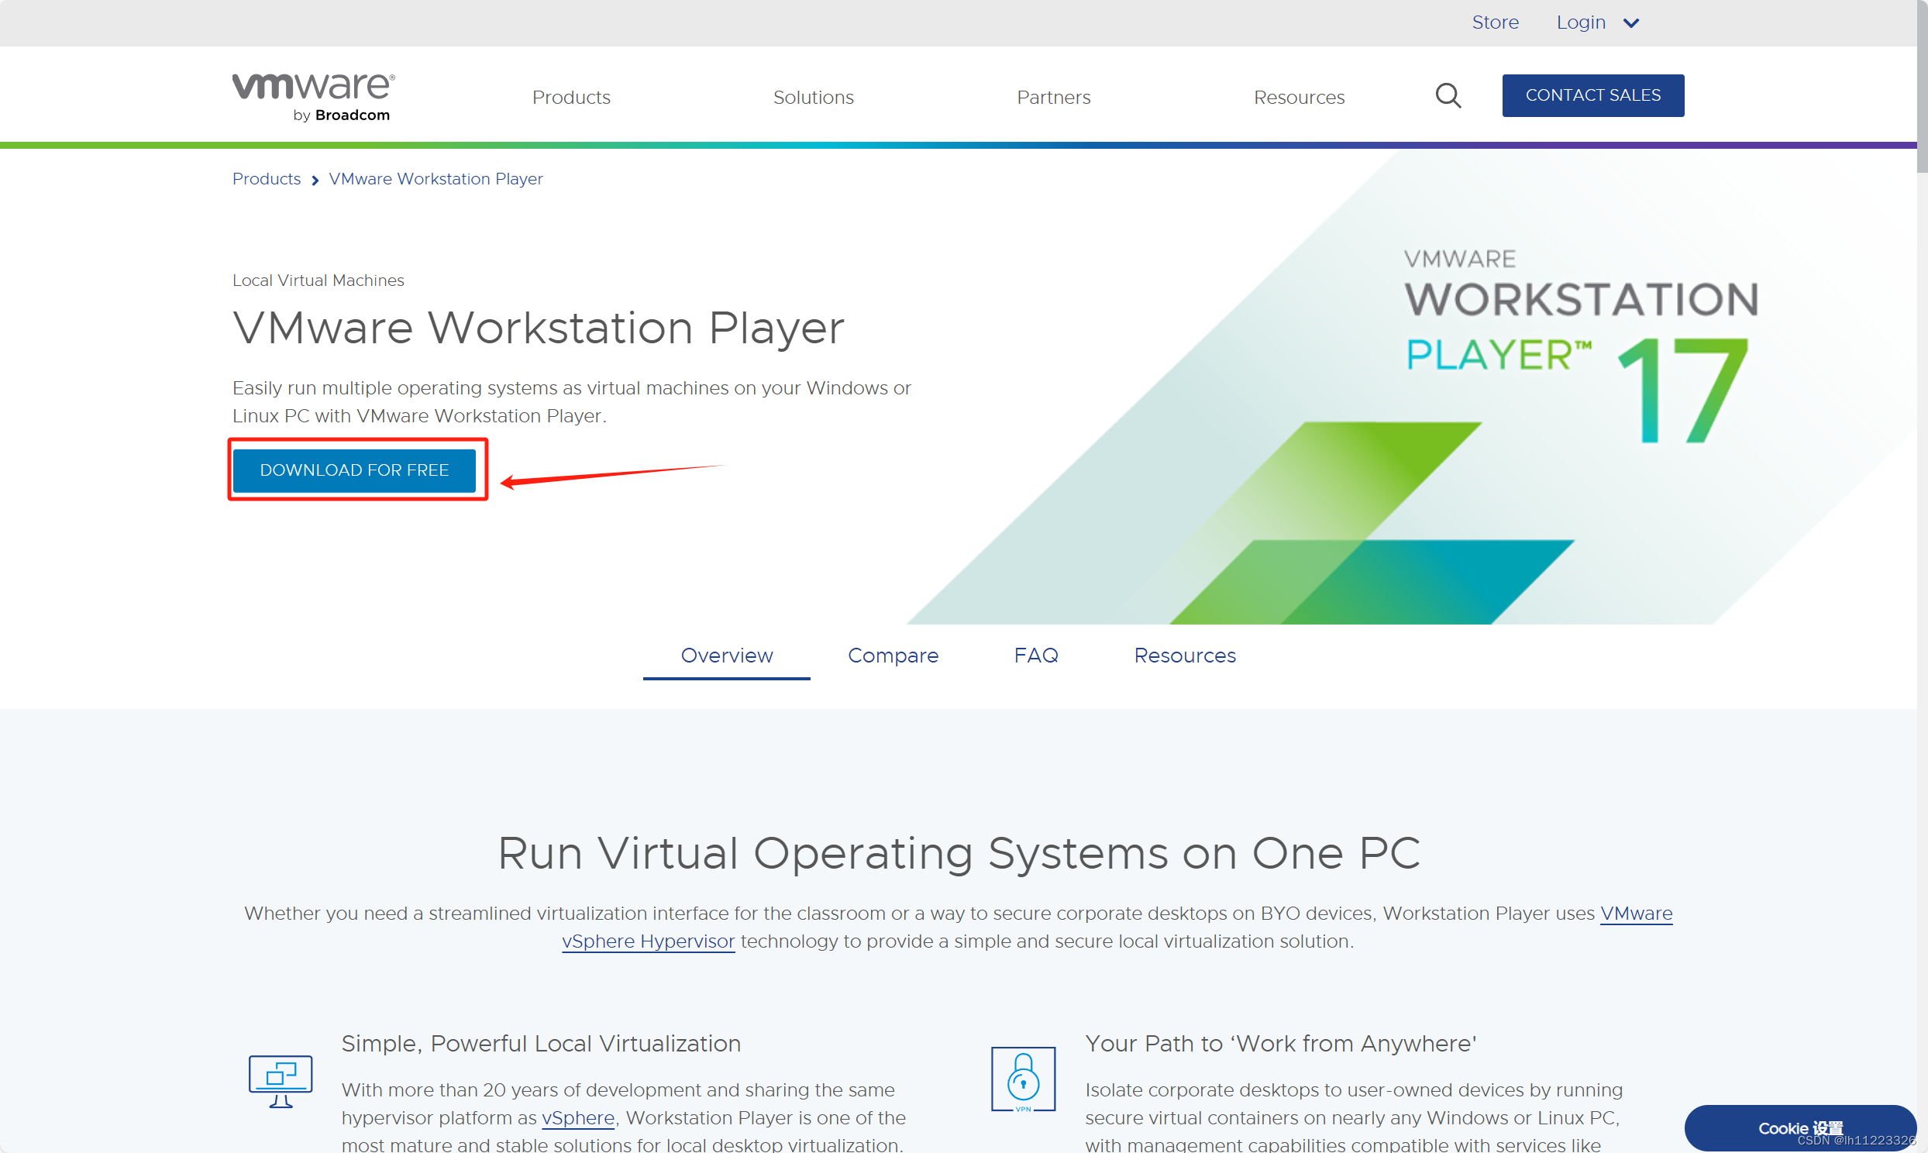Open the search magnifier icon
Screen dimensions: 1928x1153
(1448, 95)
